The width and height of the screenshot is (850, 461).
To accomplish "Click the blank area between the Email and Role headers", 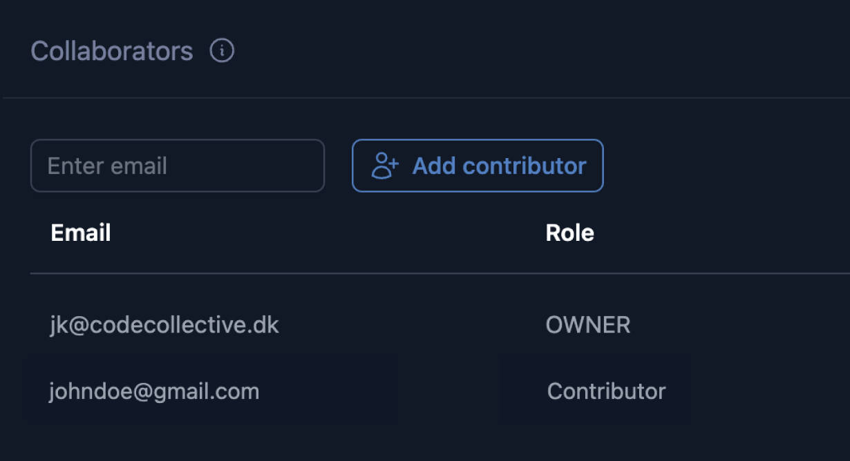I will [x=325, y=233].
